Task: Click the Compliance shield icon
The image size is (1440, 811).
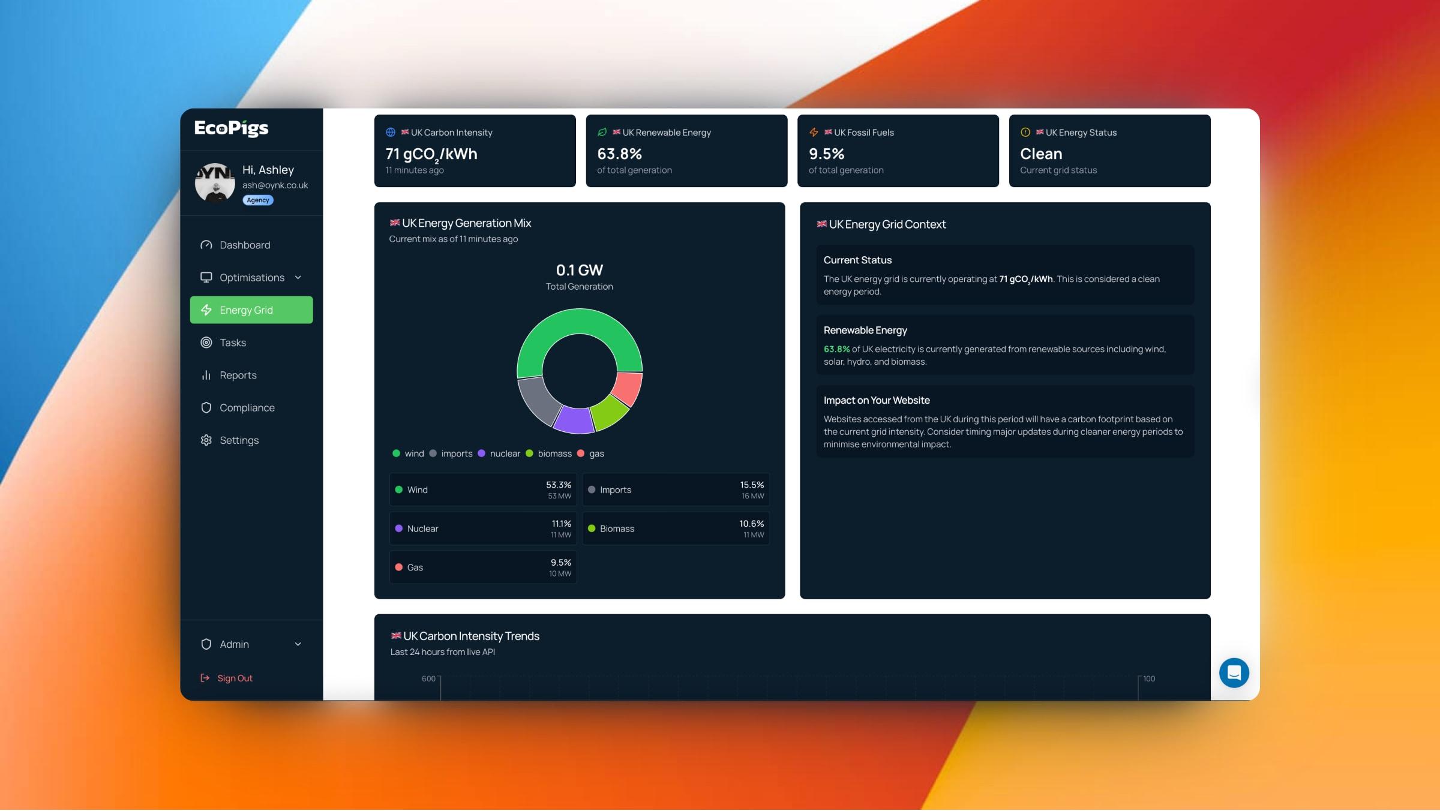Action: [x=206, y=407]
